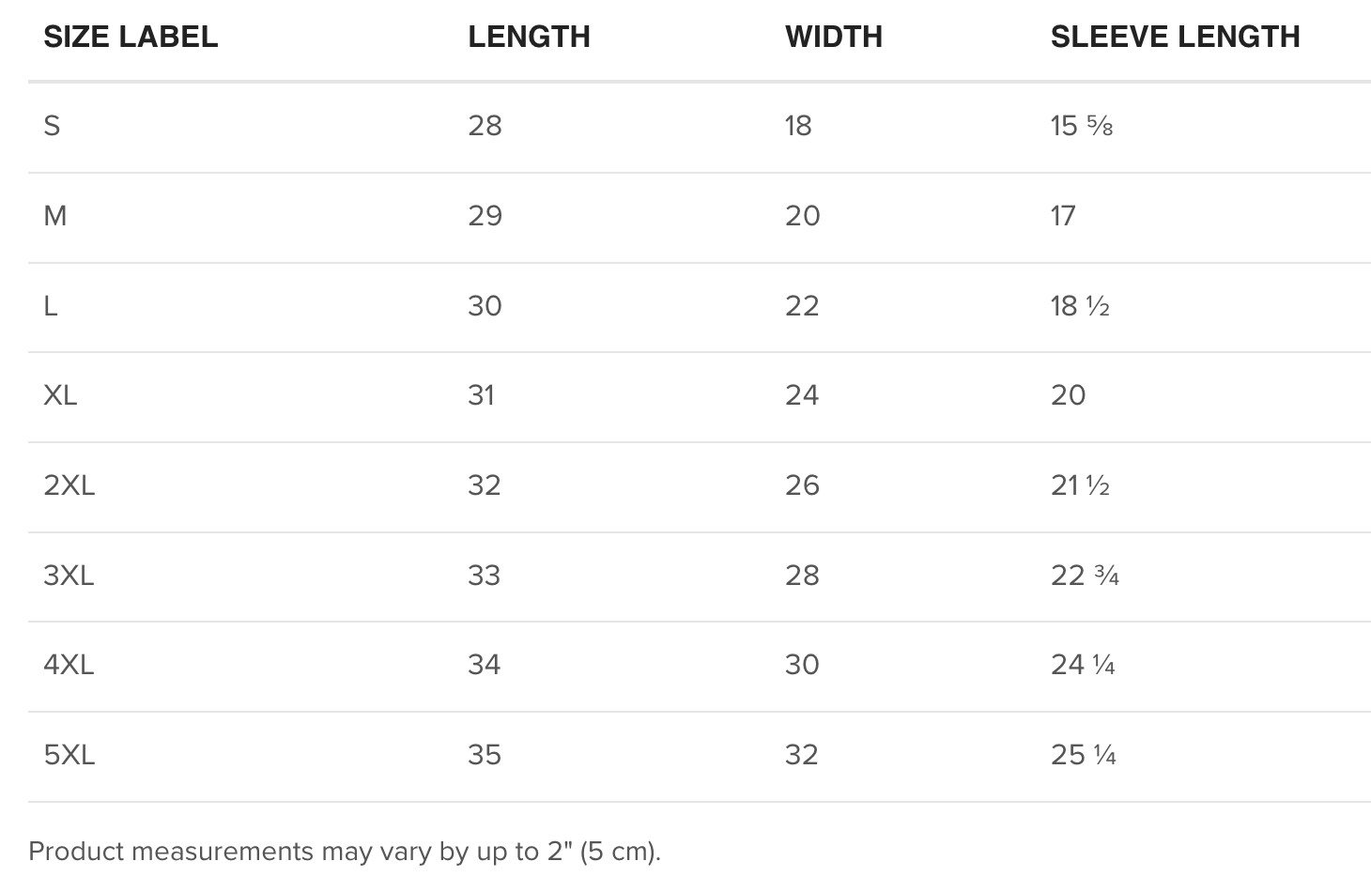This screenshot has width=1371, height=892.
Task: Select the M size label cell
Action: tap(55, 216)
